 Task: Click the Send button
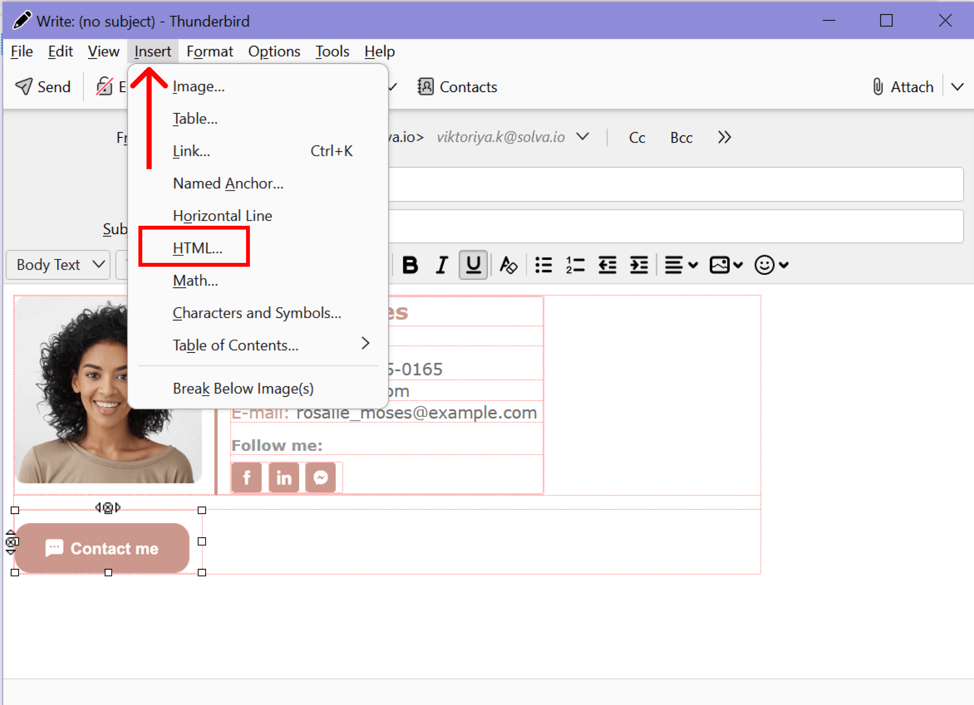coord(43,86)
